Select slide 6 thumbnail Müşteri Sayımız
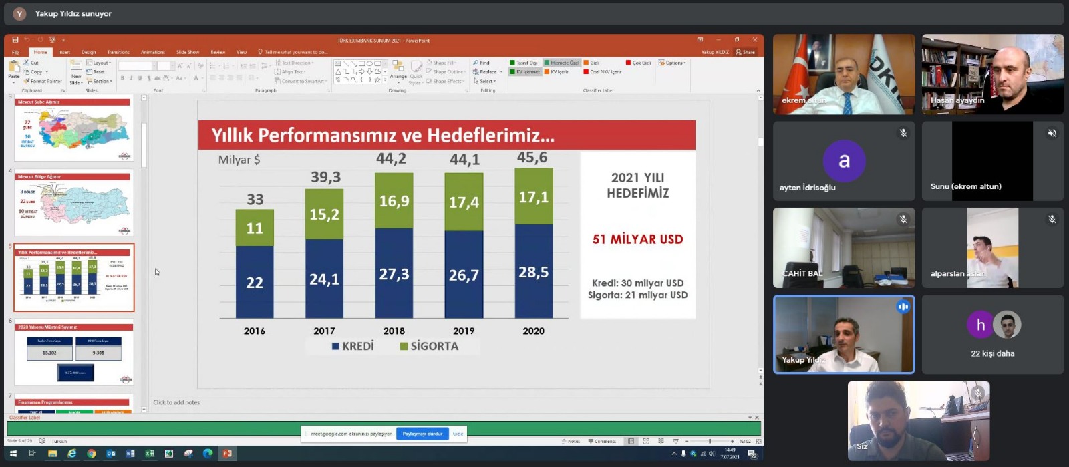 (74, 353)
